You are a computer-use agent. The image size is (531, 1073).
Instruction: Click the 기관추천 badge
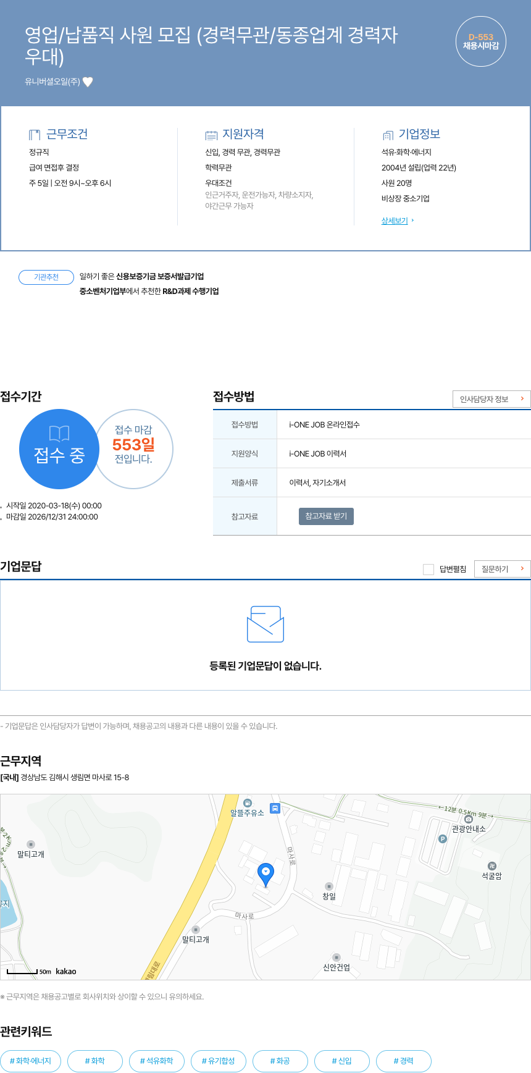click(46, 277)
